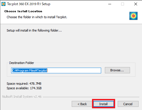142x110 pixels.
Task: Click the empty area right of path text
Action: [74, 70]
